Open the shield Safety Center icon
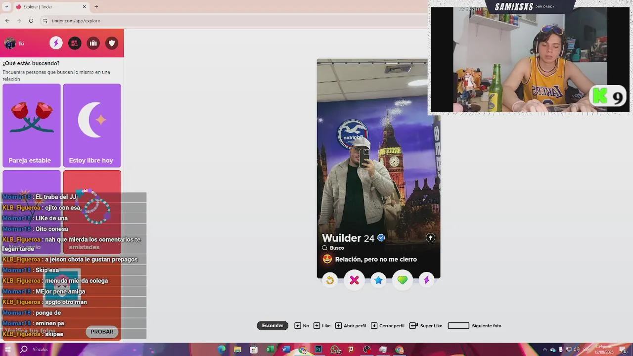 (x=112, y=44)
